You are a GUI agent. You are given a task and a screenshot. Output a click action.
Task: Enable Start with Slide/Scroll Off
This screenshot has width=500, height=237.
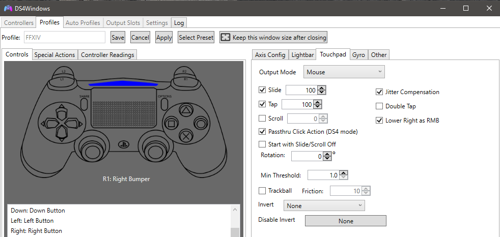(x=262, y=144)
